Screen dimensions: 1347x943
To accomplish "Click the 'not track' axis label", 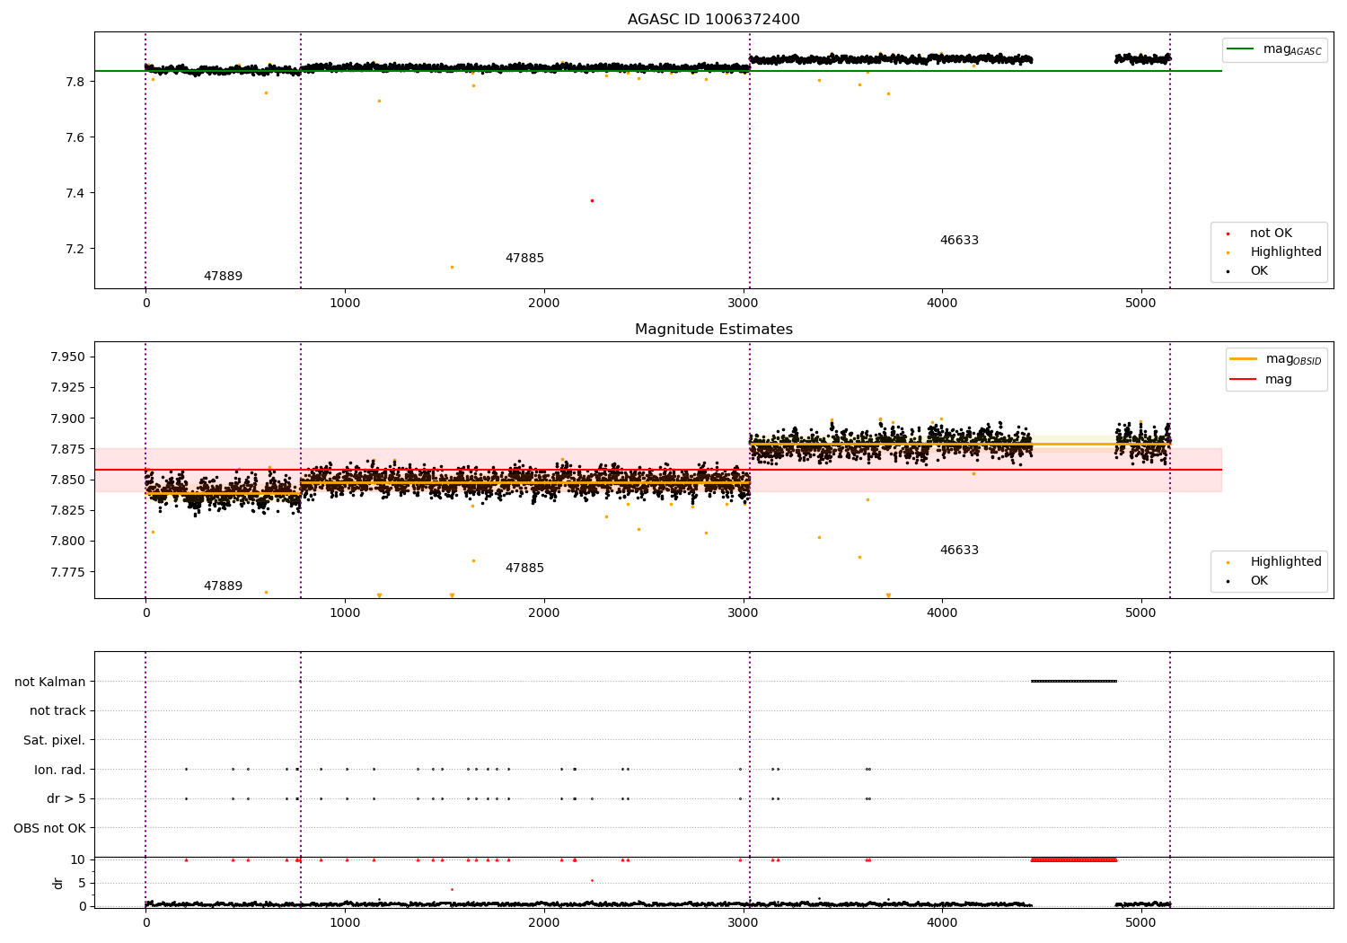I will pos(57,710).
